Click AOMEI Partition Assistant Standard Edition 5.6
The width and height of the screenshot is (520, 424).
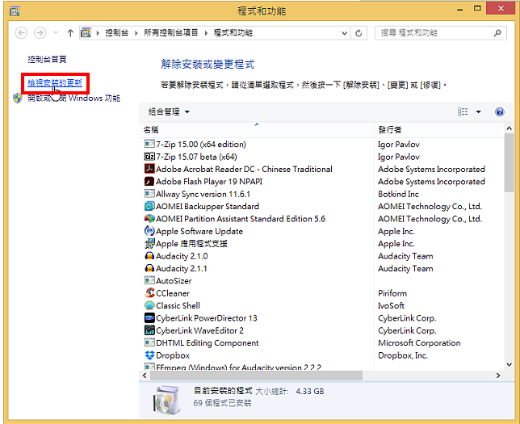(x=241, y=219)
